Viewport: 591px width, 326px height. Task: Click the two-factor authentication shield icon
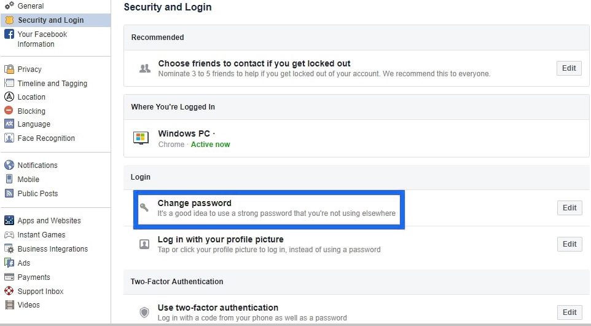coord(144,312)
